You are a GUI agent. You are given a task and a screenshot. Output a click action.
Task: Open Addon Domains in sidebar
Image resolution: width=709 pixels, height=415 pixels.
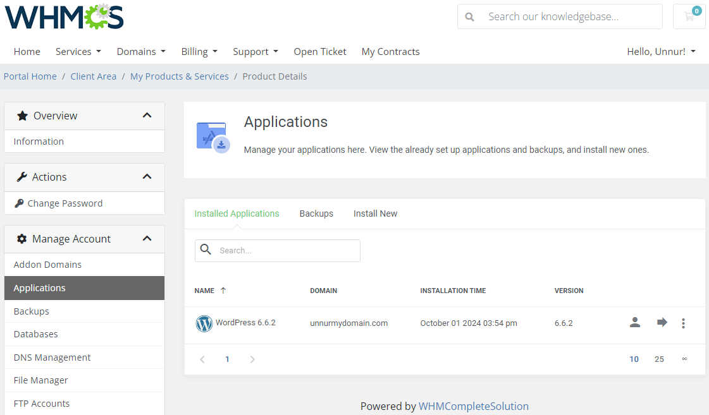pyautogui.click(x=85, y=265)
